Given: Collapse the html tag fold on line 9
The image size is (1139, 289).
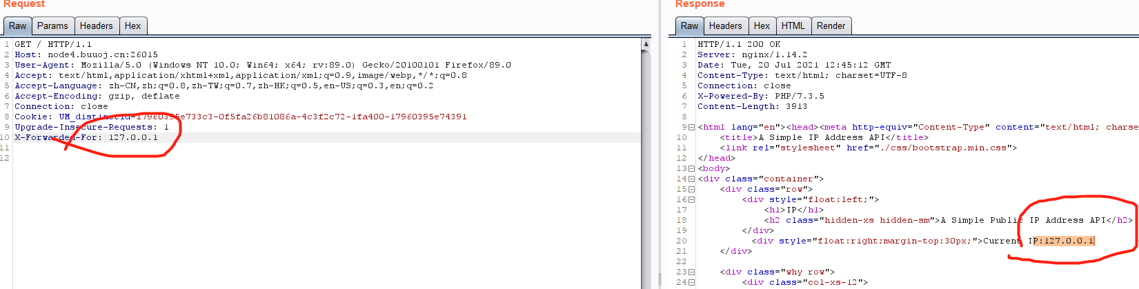Looking at the screenshot, I should (691, 128).
